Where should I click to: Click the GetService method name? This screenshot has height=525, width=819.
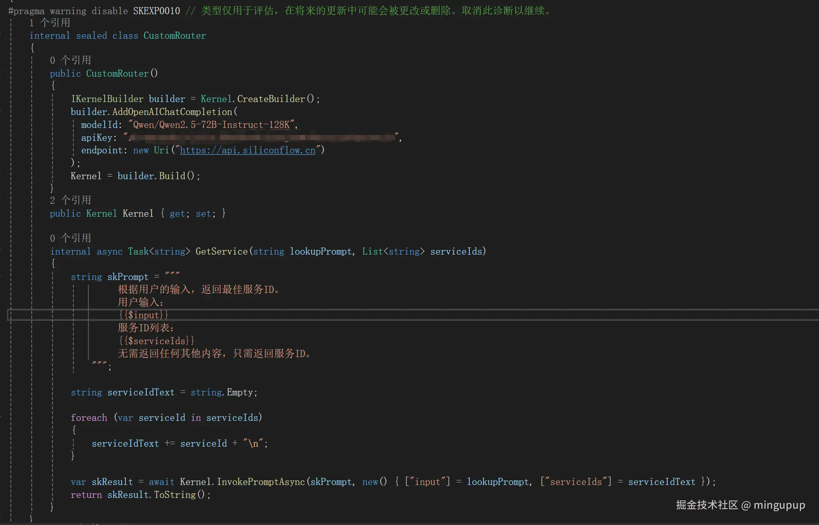pos(221,252)
